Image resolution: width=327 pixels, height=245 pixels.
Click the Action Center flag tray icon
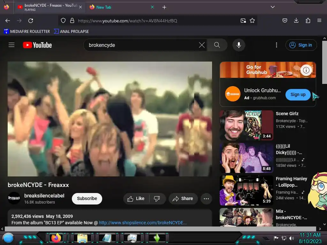pyautogui.click(x=276, y=238)
